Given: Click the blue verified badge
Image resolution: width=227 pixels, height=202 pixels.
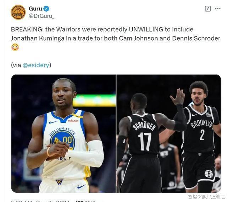Looking at the screenshot, I should (x=46, y=9).
